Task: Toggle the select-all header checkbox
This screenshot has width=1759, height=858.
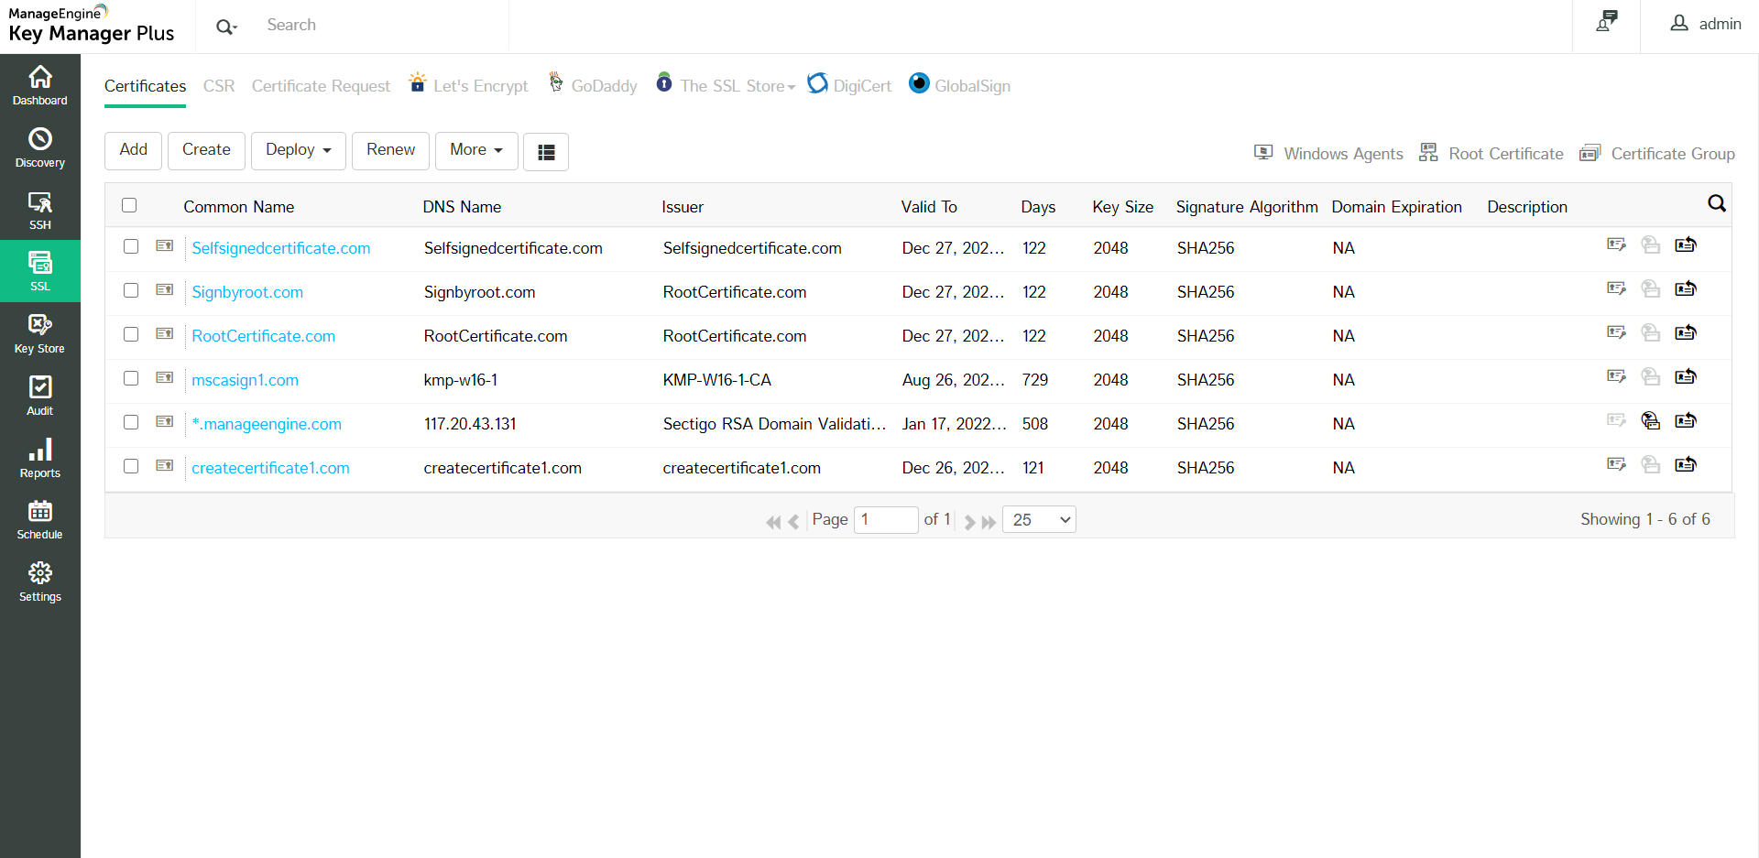Action: (129, 206)
